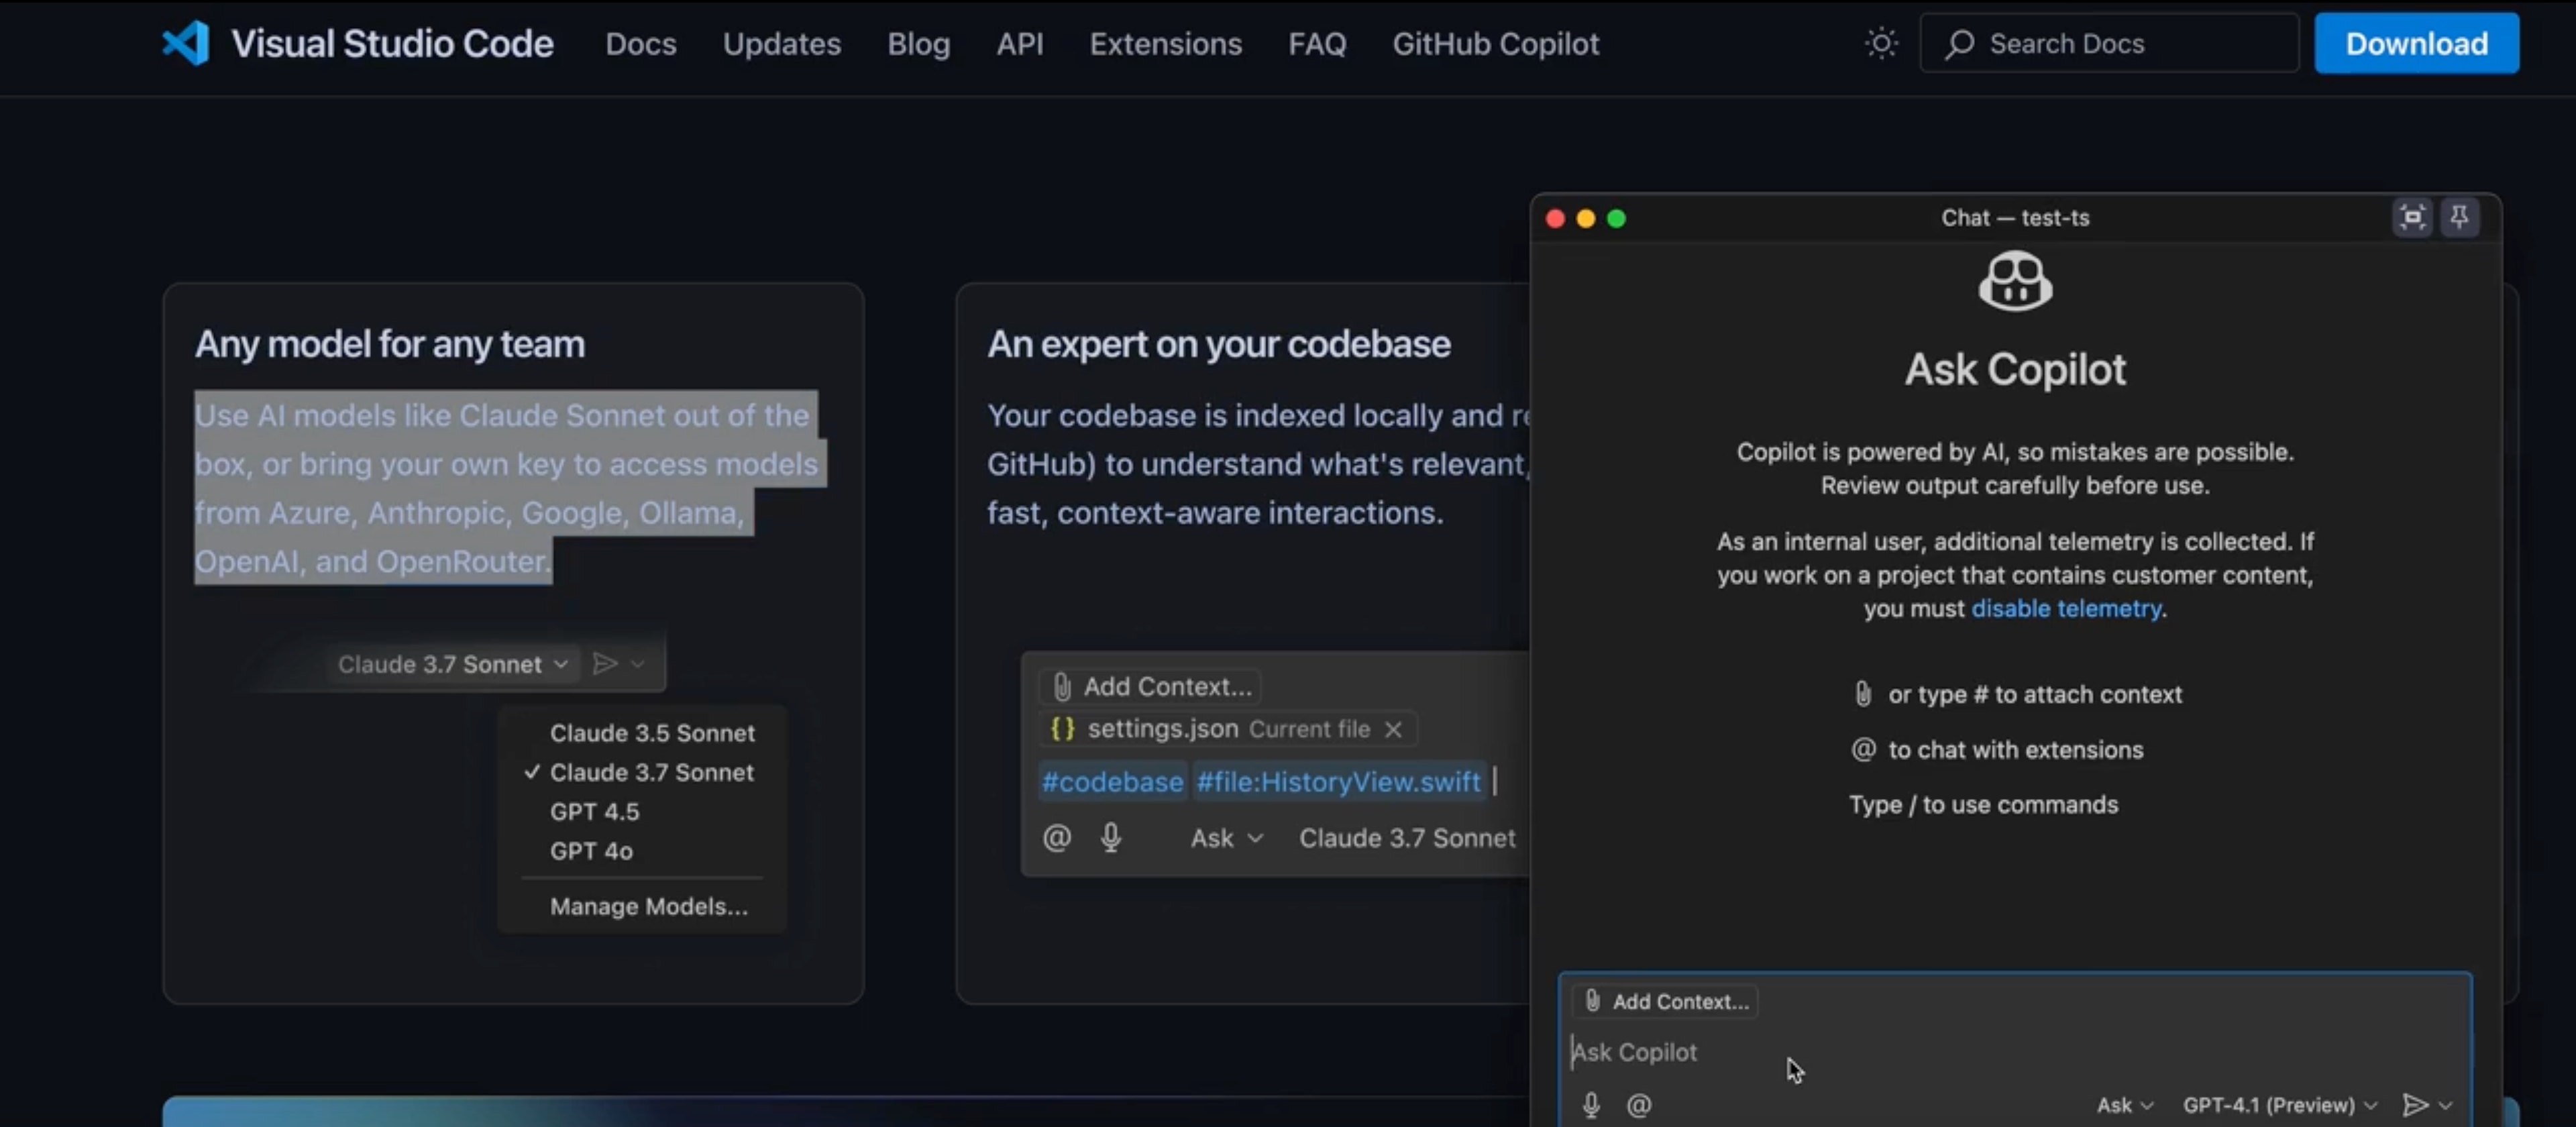Click the send arrow icon beside Claude 3.7 Sonnet picker

605,664
